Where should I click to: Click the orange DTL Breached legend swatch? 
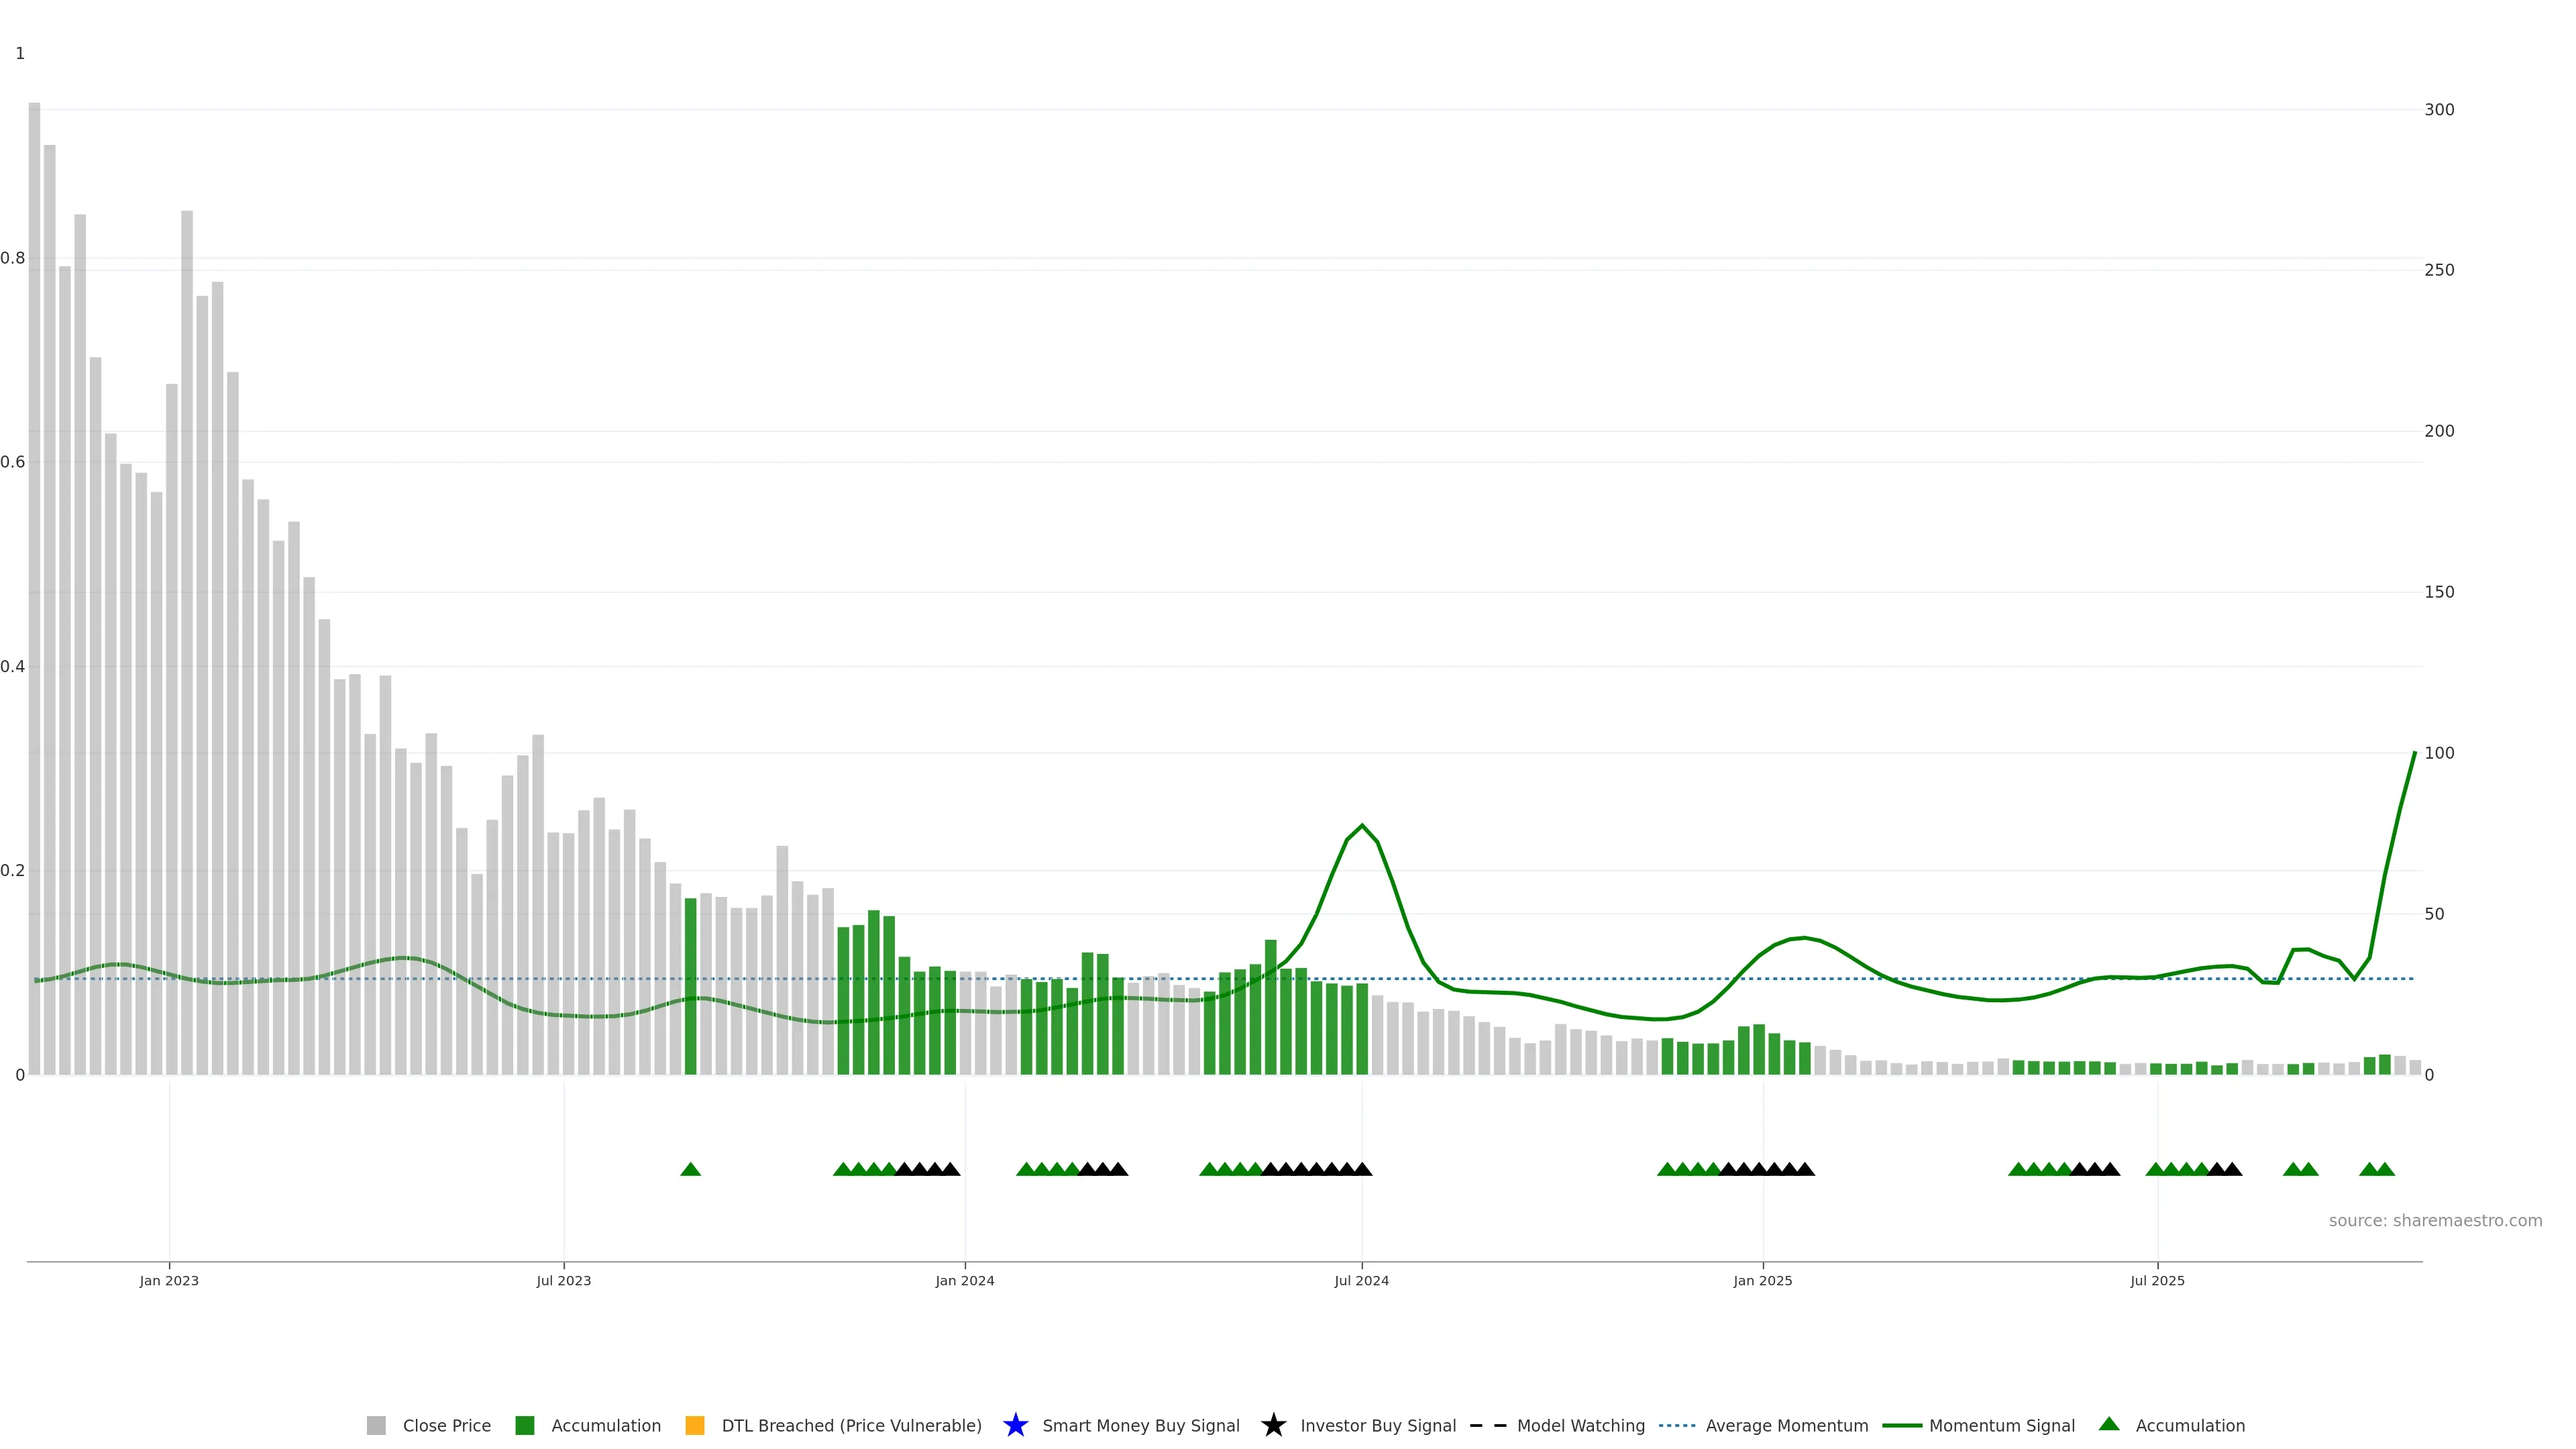click(694, 1425)
